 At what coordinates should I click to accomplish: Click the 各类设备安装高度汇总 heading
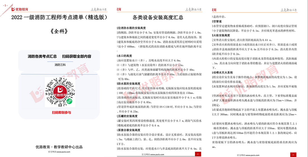tap(158, 18)
